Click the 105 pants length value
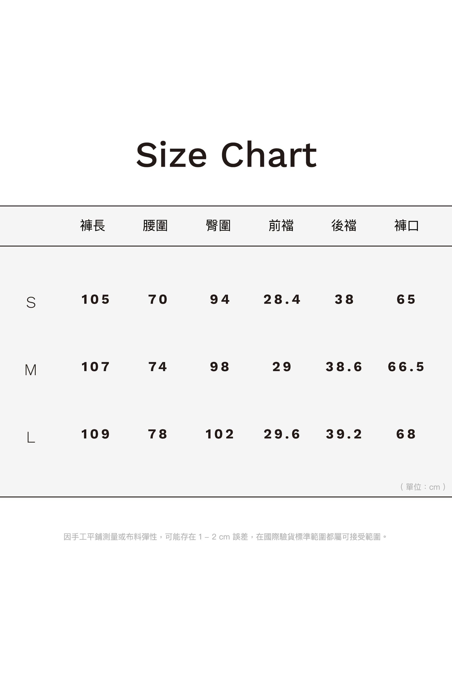Viewport: 452px width, 678px height. tap(95, 300)
